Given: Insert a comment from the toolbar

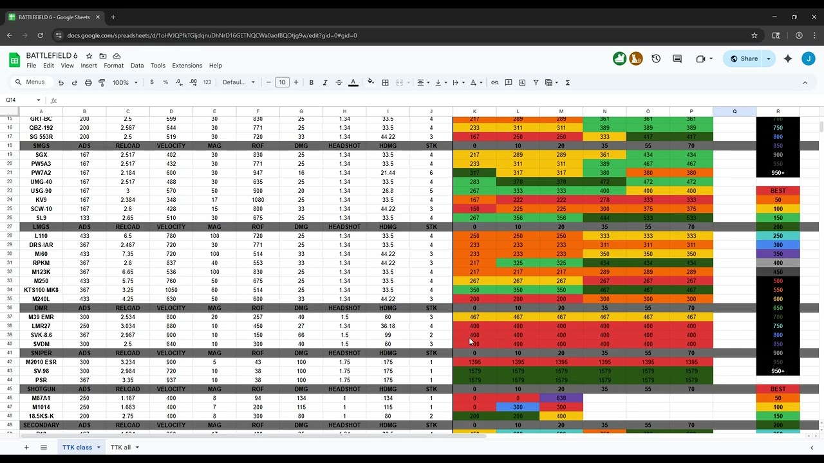Looking at the screenshot, I should [x=509, y=82].
